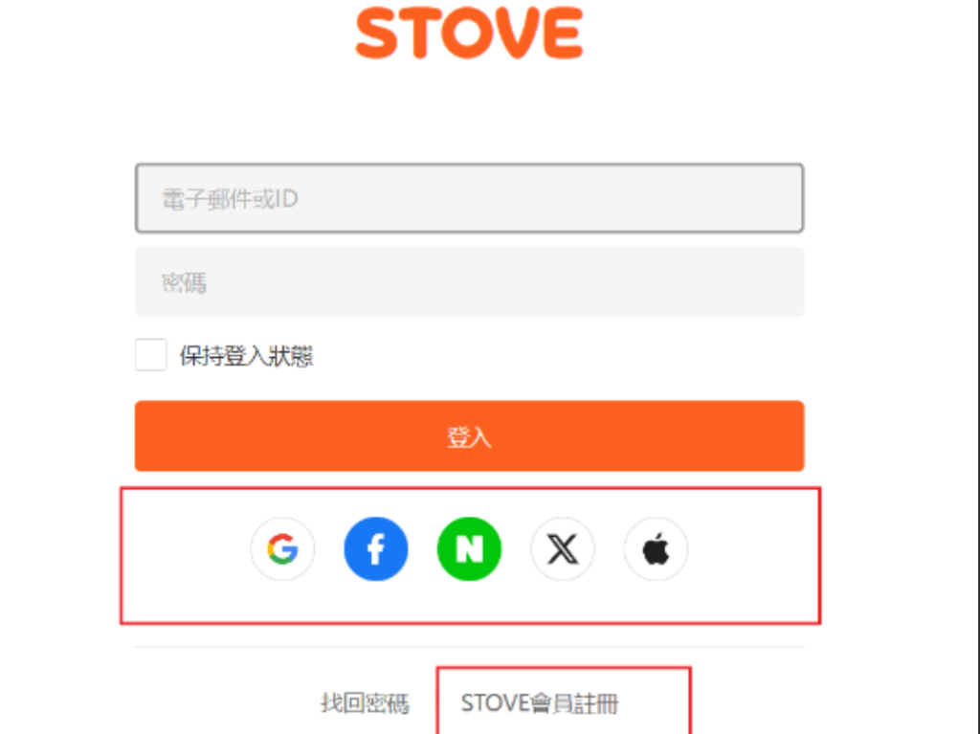980x734 pixels.
Task: Select the green Naver login icon
Action: coord(469,549)
